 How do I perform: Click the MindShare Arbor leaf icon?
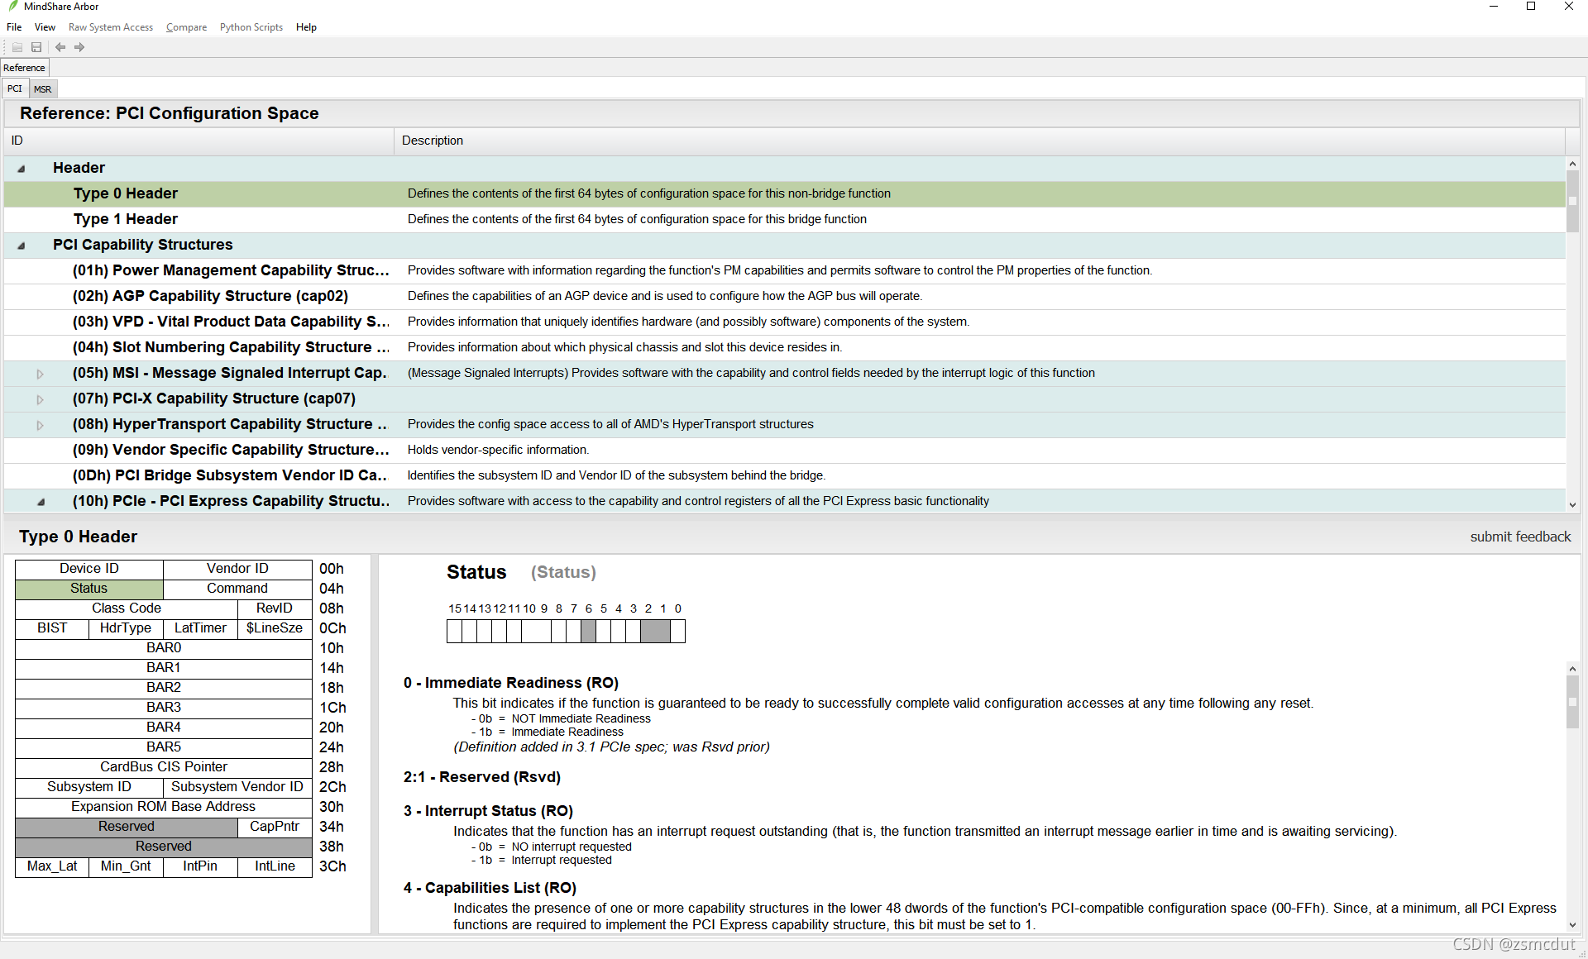click(x=12, y=7)
